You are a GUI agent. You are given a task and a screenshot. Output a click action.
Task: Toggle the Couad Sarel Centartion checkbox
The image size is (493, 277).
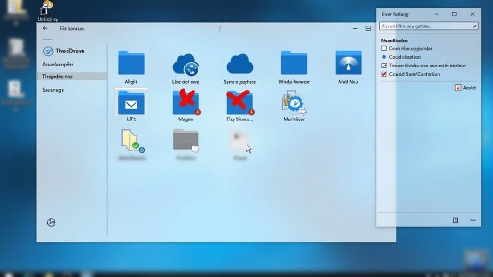coord(384,74)
